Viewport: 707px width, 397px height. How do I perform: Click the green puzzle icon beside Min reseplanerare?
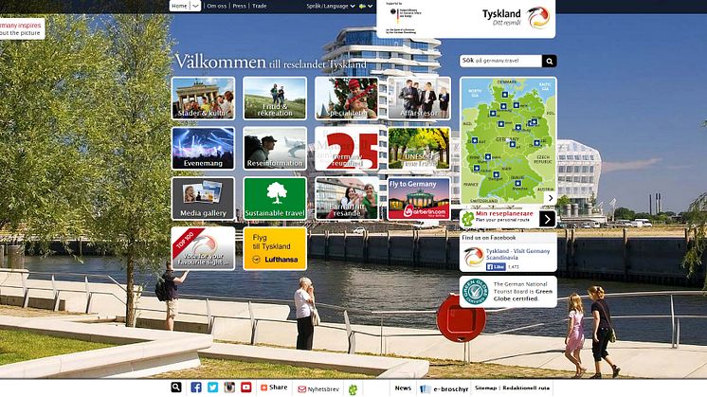tap(467, 219)
